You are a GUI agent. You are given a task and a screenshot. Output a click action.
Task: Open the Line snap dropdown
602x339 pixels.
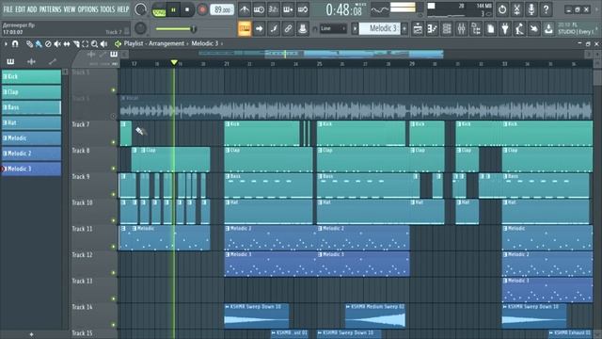coord(333,28)
